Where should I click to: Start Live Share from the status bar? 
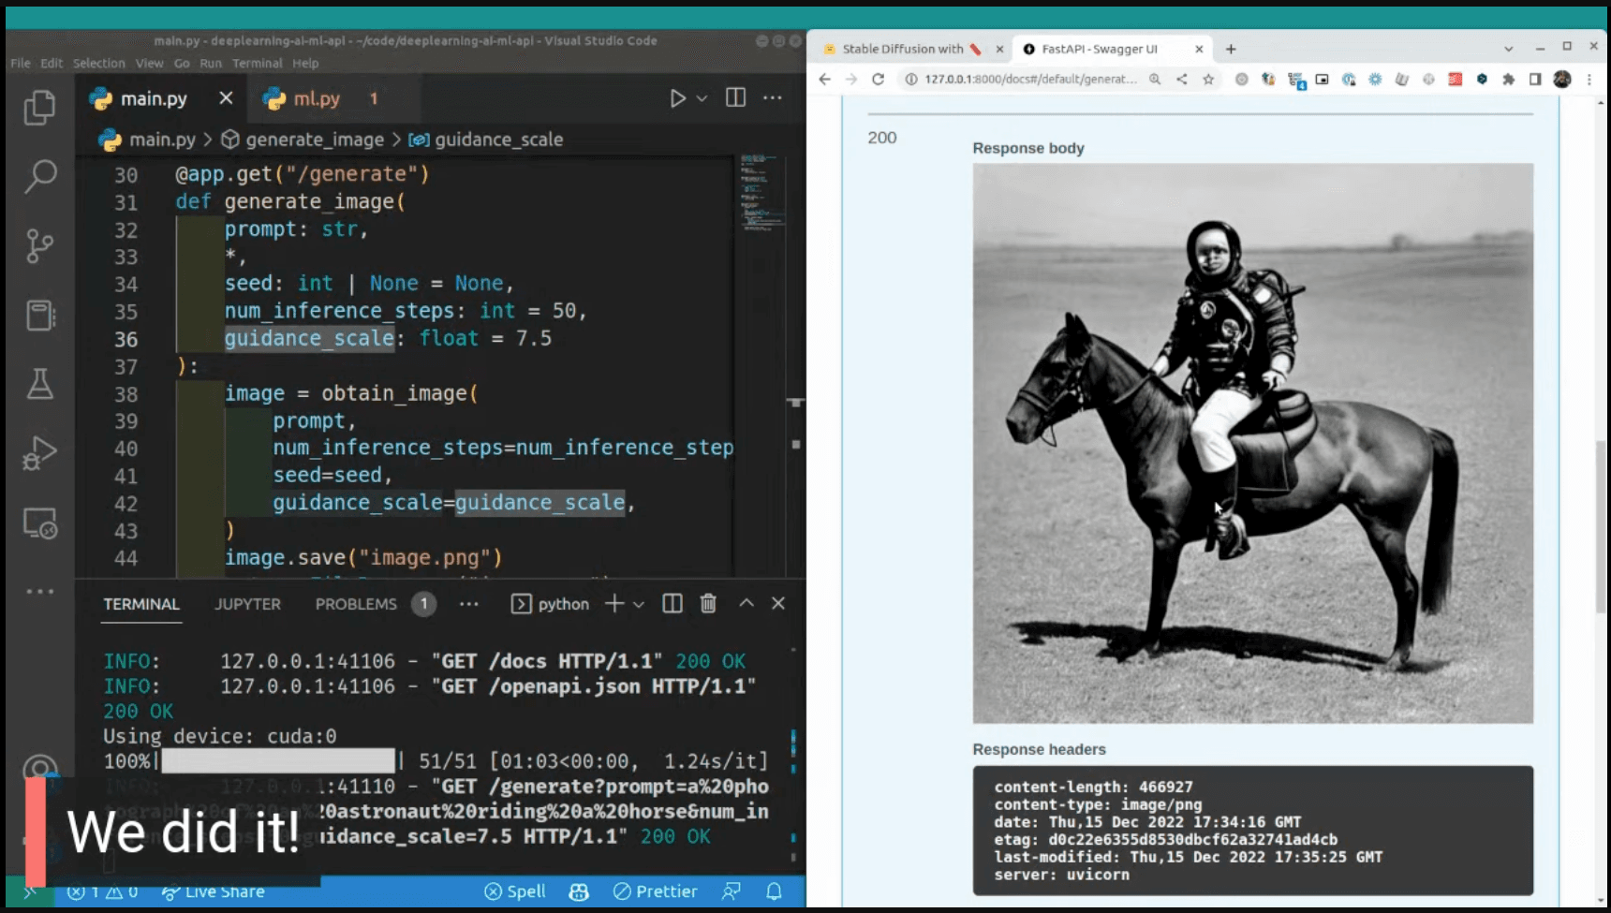pos(213,891)
